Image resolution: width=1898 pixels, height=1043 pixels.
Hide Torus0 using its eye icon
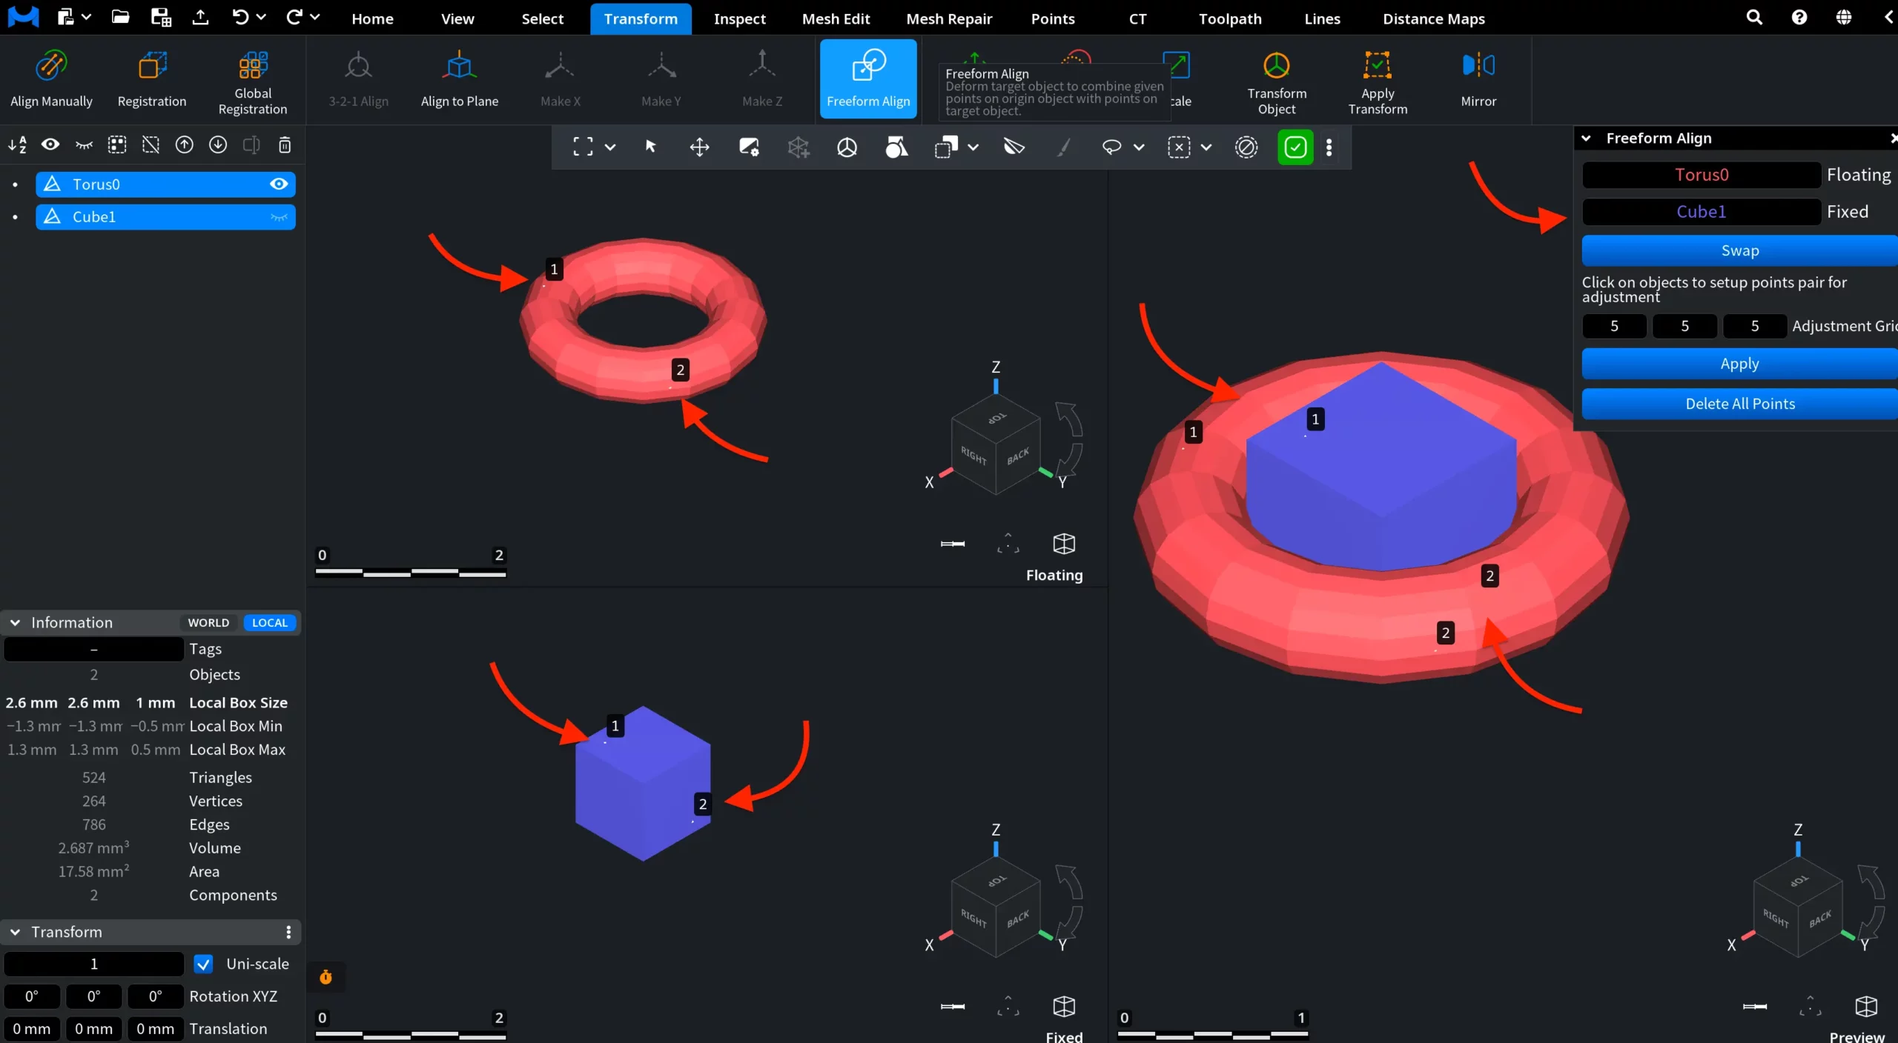279,184
